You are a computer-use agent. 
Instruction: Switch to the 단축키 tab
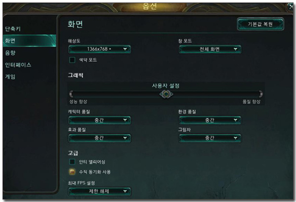13,29
